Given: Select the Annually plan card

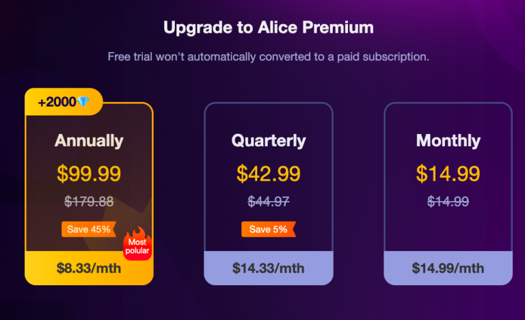Looking at the screenshot, I should coord(89,157).
